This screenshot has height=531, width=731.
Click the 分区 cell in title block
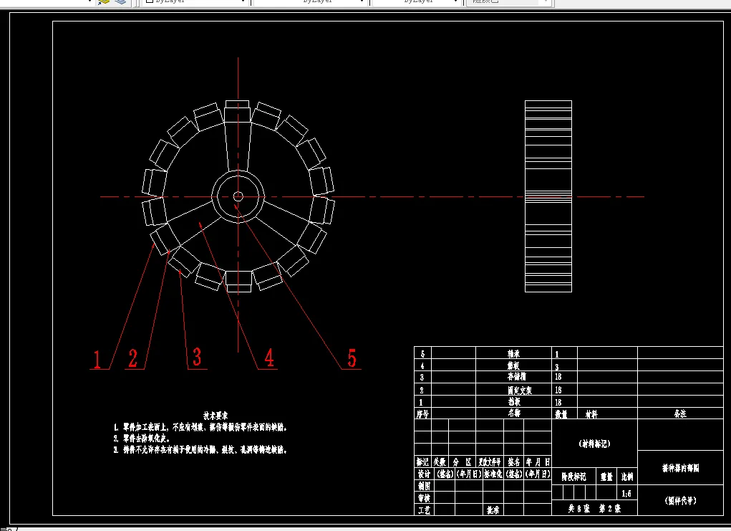click(x=462, y=462)
